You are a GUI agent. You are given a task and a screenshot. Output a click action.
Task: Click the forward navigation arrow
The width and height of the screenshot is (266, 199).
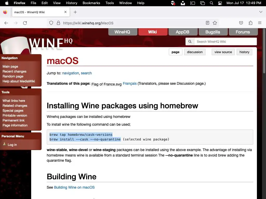[16, 23]
